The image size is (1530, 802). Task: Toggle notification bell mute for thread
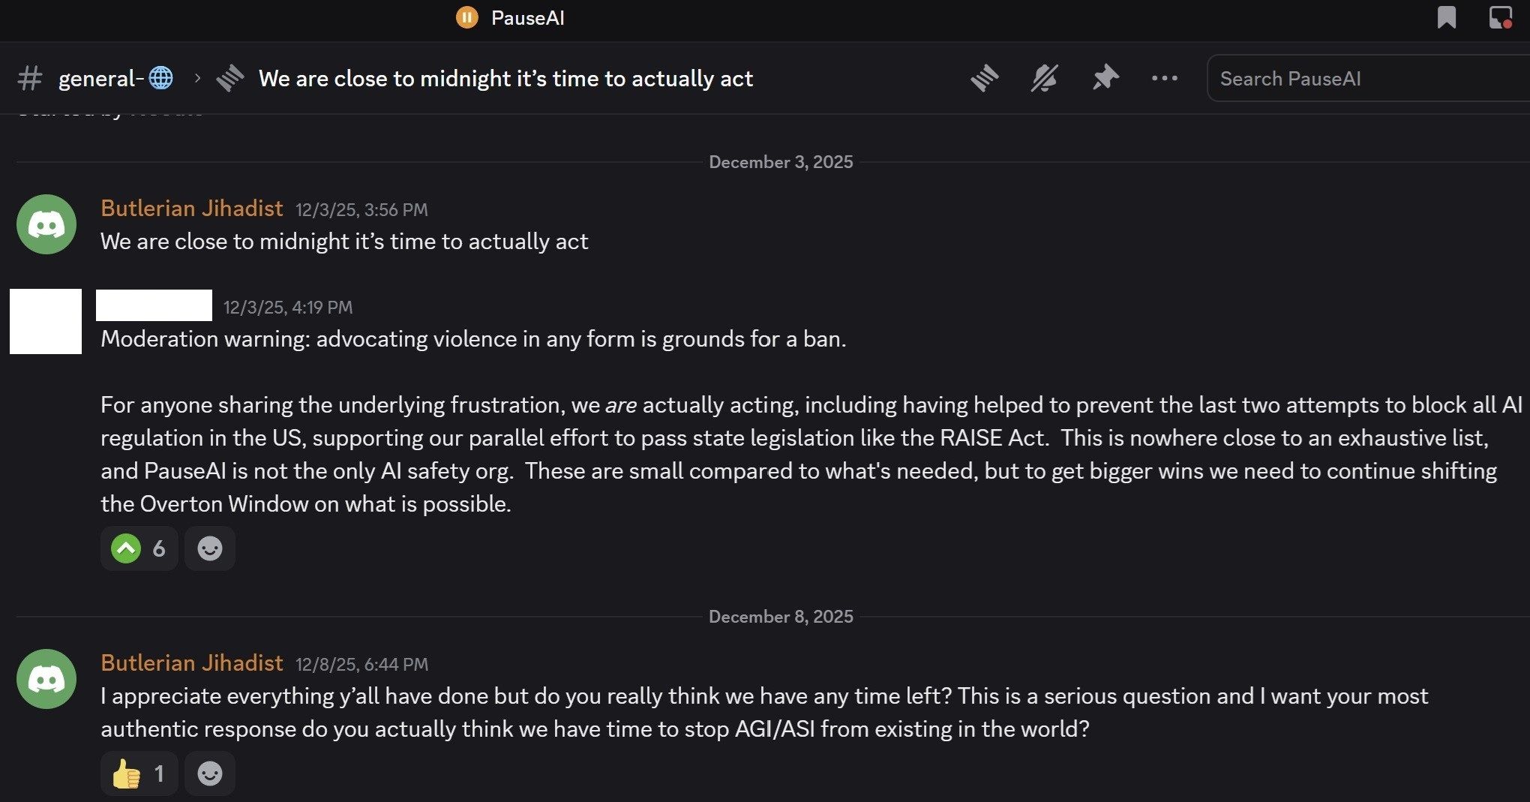pos(1044,78)
